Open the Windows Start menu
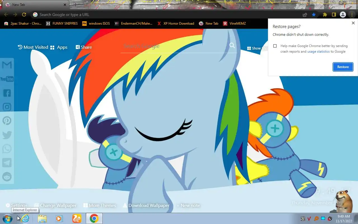 tap(7, 218)
